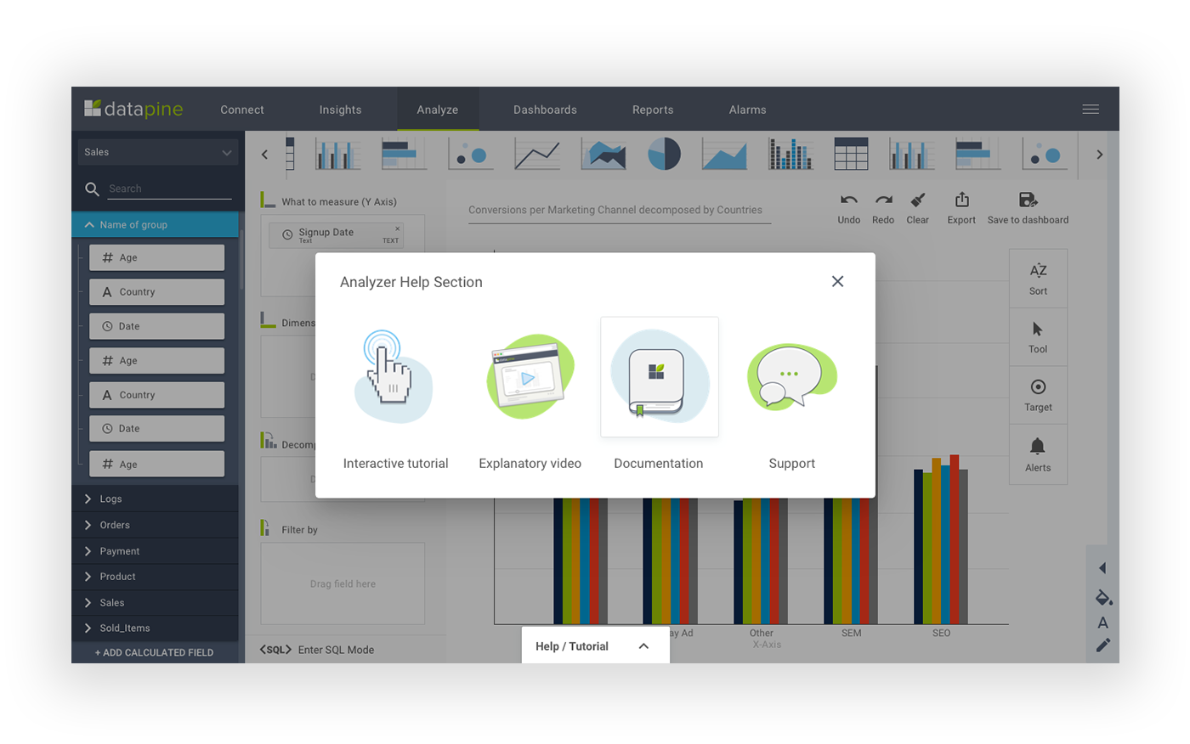
Task: Switch to the Dashboards tab
Action: tap(545, 110)
